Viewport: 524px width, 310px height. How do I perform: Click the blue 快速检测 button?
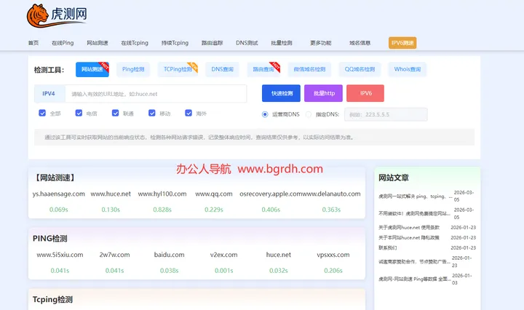(281, 93)
